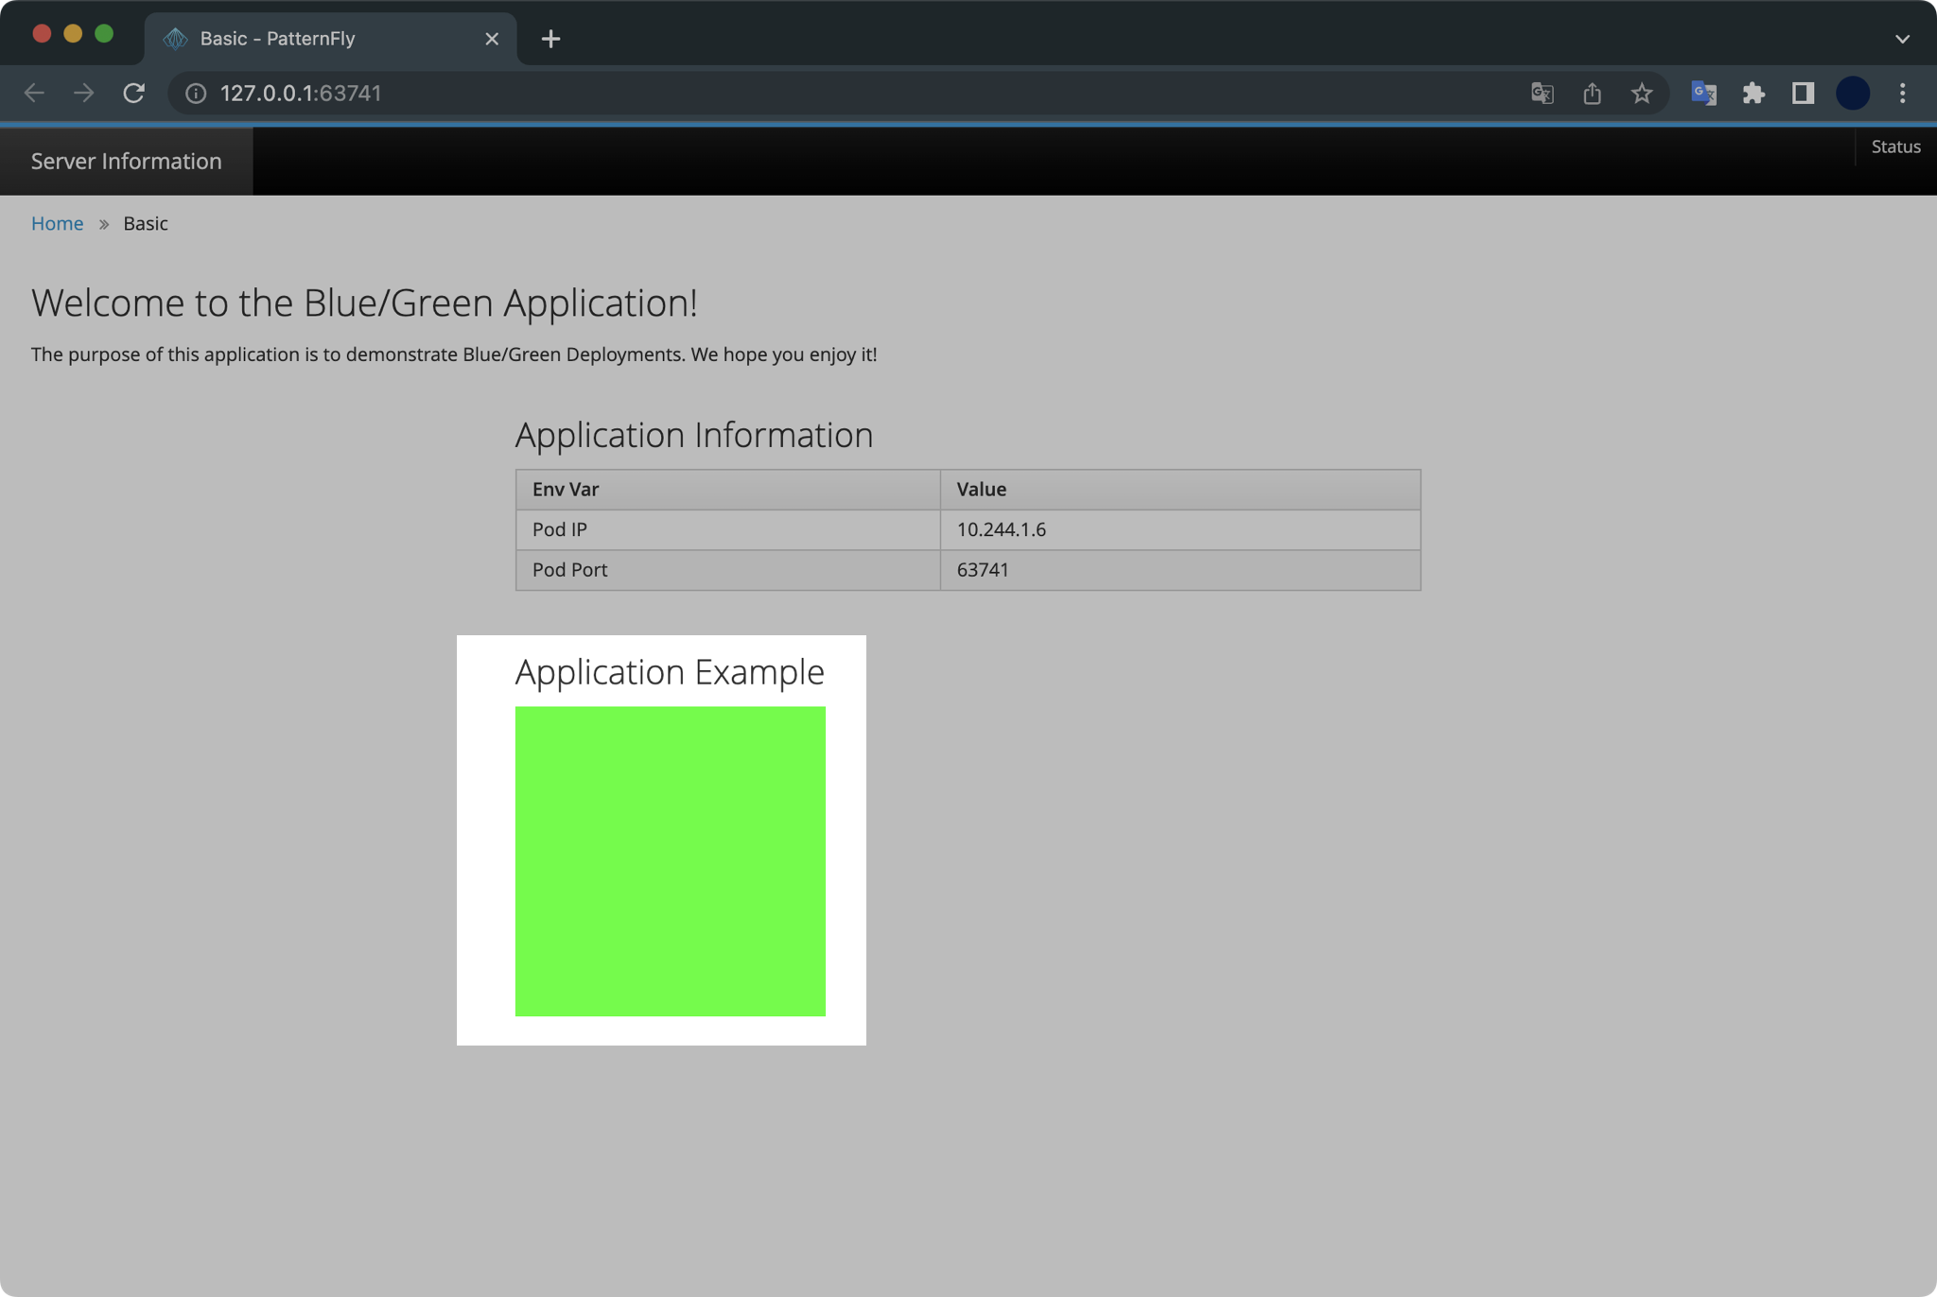Click the Application Information table thumbnail
The image size is (1937, 1297).
[x=967, y=528]
